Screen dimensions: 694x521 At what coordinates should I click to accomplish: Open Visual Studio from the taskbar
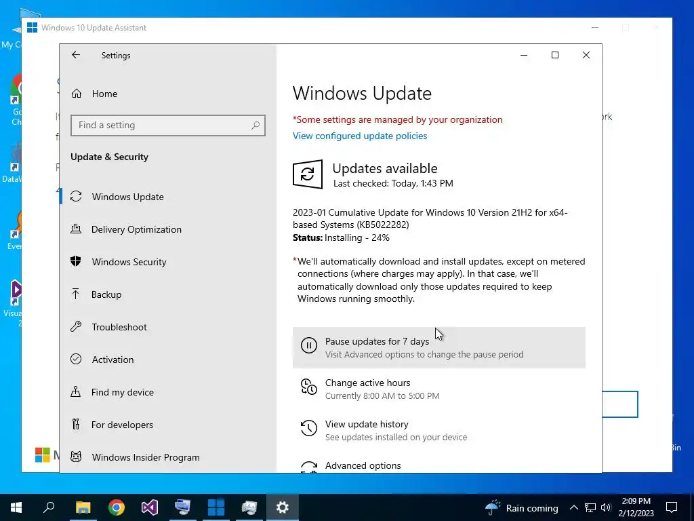(x=150, y=507)
